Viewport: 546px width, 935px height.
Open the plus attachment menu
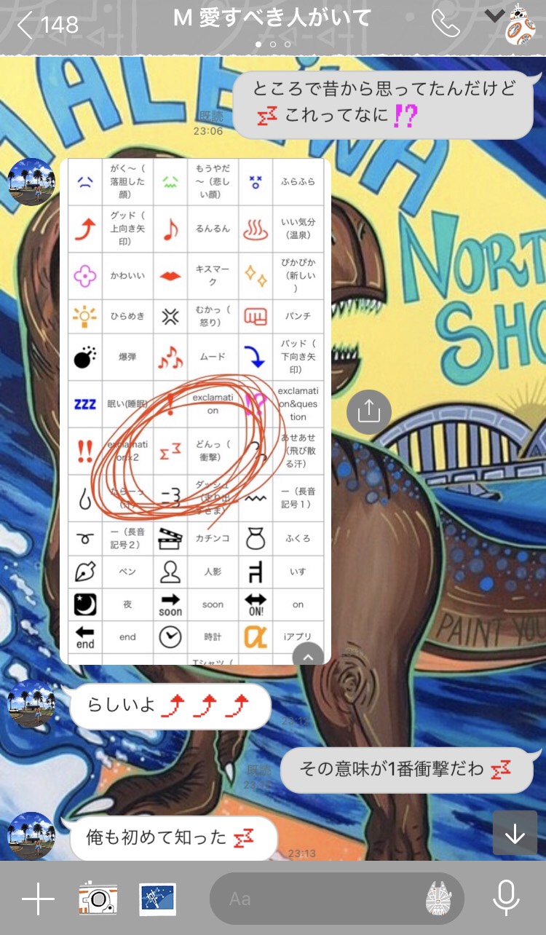pyautogui.click(x=38, y=900)
